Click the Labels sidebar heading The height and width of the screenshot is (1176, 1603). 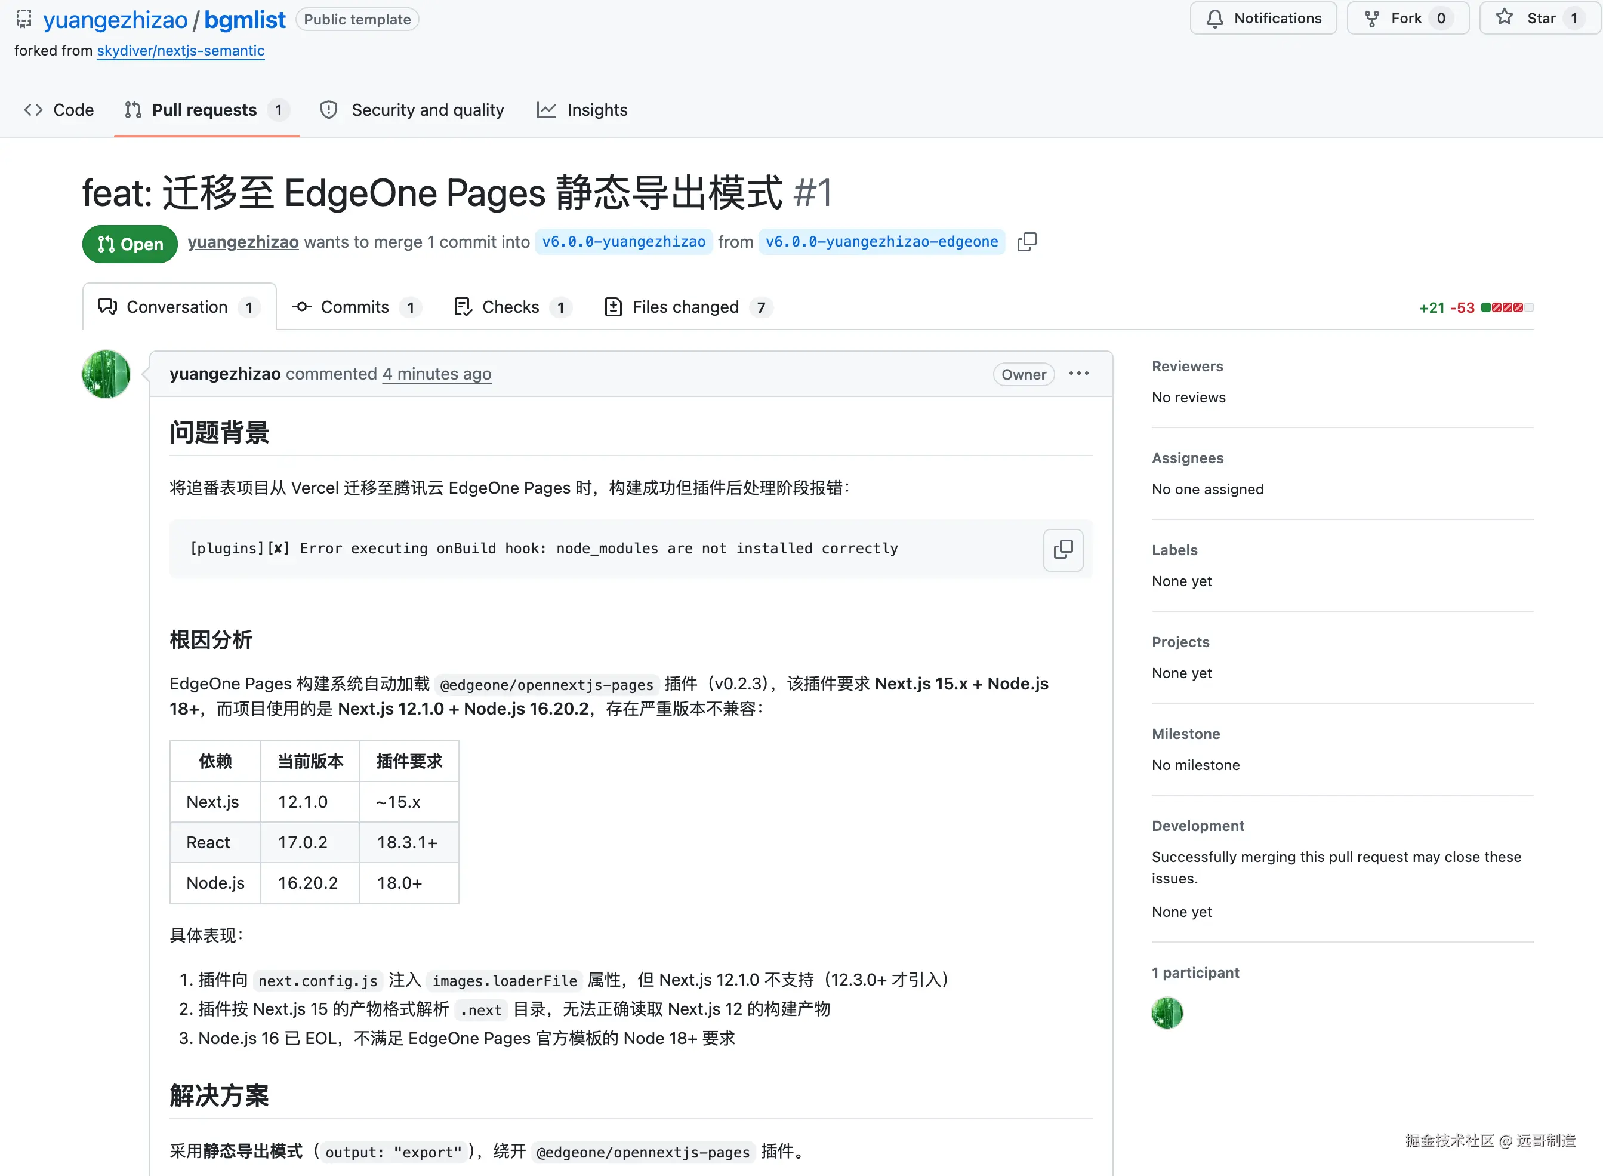pos(1174,550)
